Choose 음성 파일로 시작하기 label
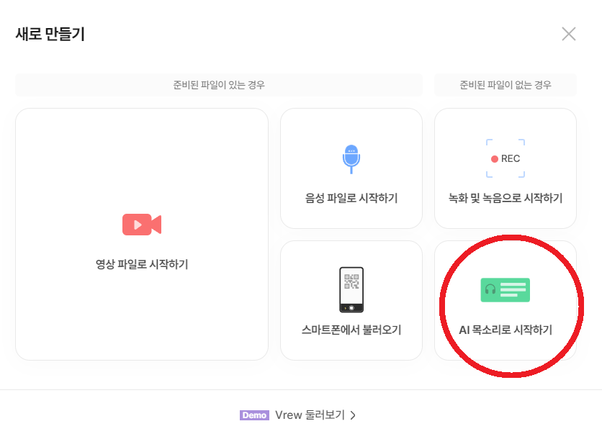The width and height of the screenshot is (602, 434). click(x=351, y=198)
